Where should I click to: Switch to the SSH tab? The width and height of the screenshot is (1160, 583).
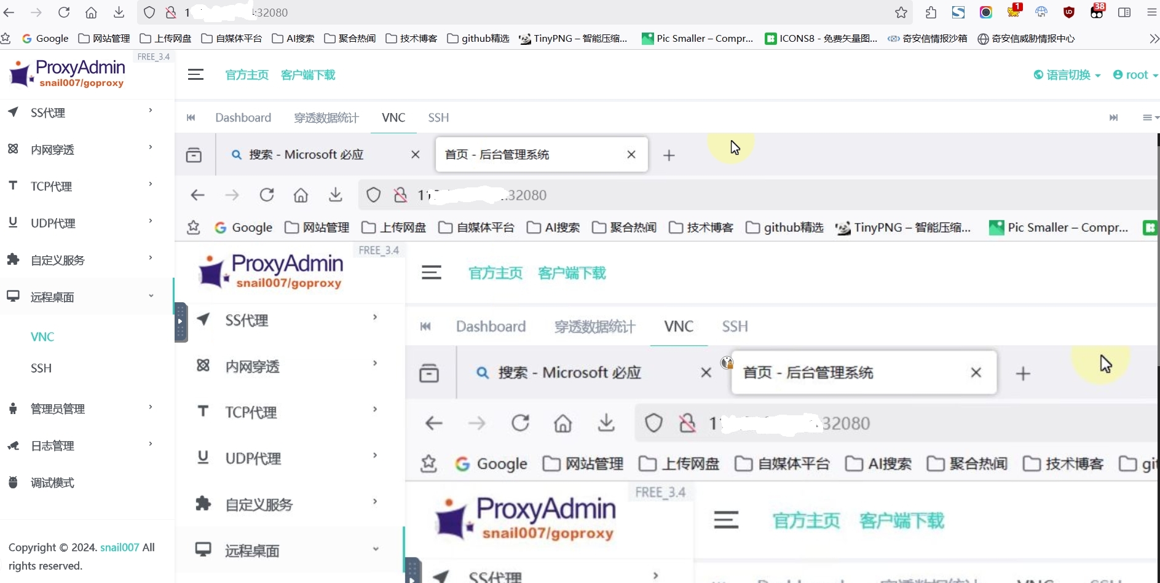tap(438, 117)
